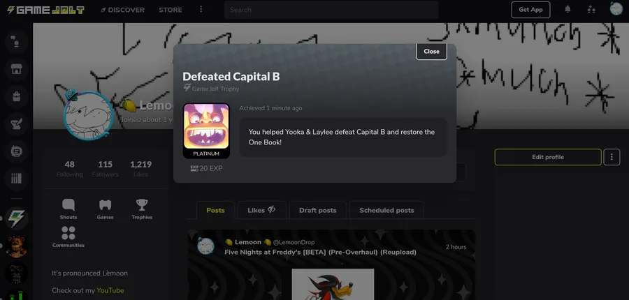Expand the options menu next to Edit profile
Viewport: 629px width, 300px height.
612,157
